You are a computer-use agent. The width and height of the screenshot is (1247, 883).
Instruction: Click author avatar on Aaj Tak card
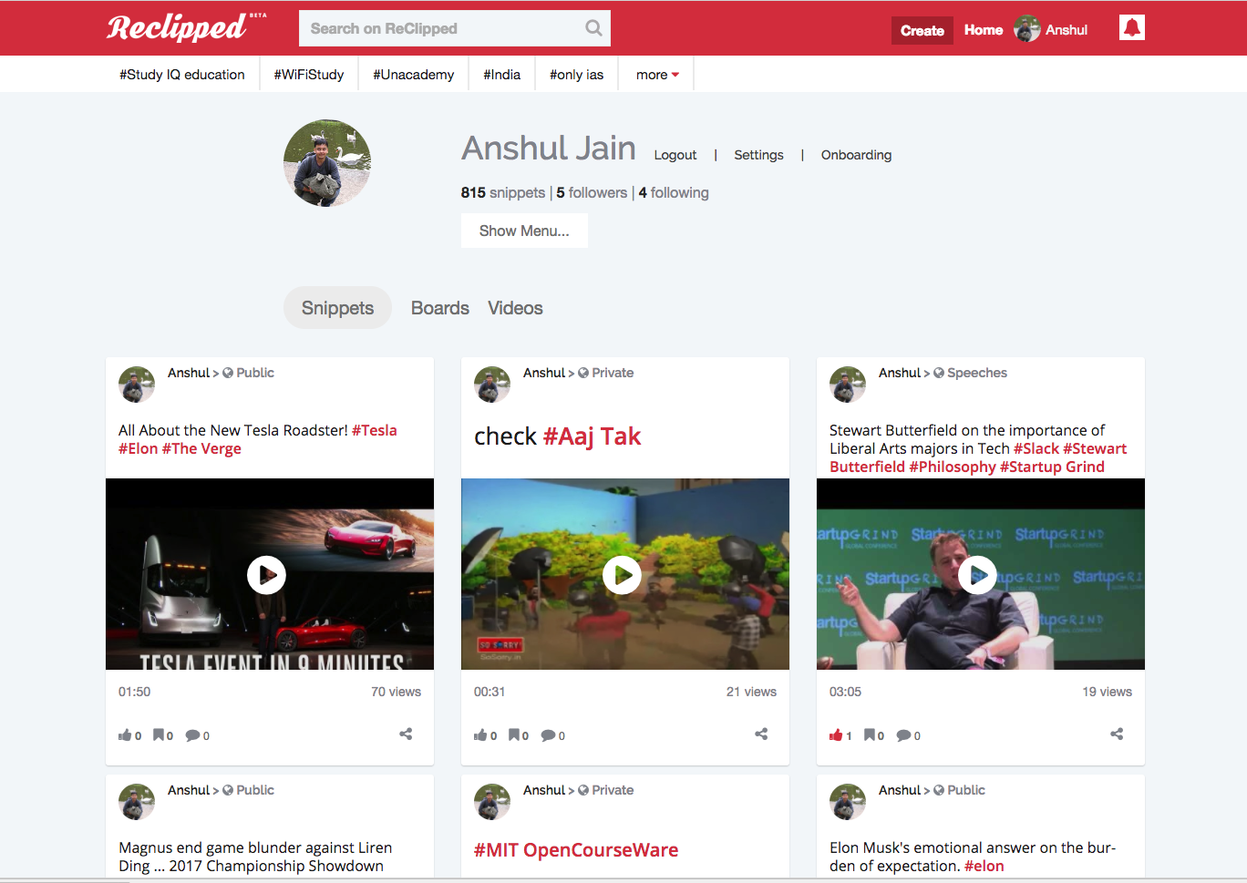pos(492,385)
